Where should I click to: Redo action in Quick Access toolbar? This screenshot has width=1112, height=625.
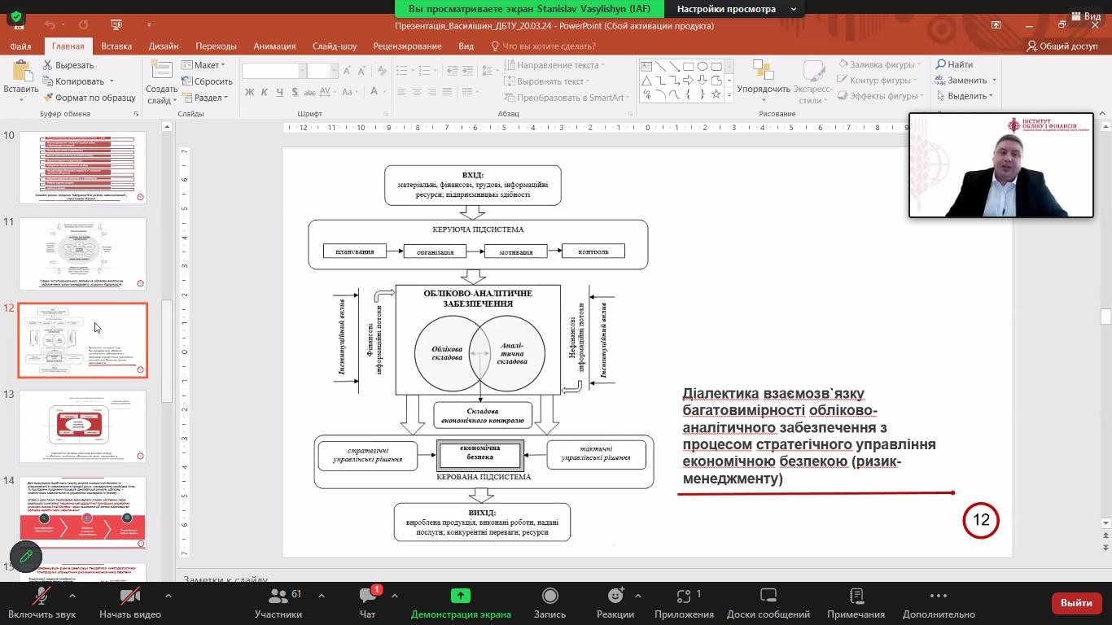click(x=84, y=25)
